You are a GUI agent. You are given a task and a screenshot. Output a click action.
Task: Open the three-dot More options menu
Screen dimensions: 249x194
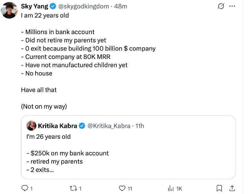click(x=232, y=6)
